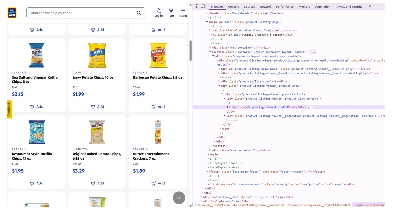Open the yellow Feedback side tab

point(9,109)
